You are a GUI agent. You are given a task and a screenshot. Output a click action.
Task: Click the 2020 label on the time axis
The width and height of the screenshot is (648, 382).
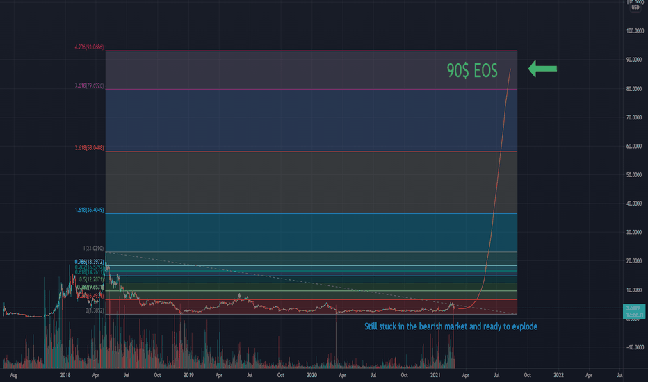click(312, 375)
